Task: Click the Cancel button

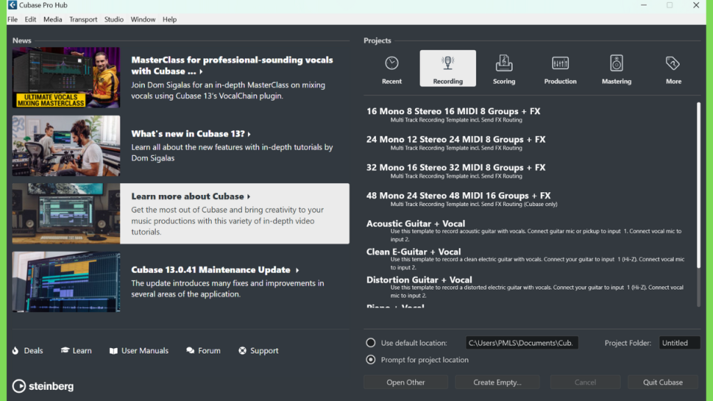Action: 585,382
